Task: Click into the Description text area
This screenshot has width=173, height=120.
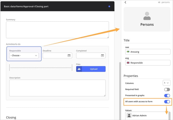Action: pos(57,88)
